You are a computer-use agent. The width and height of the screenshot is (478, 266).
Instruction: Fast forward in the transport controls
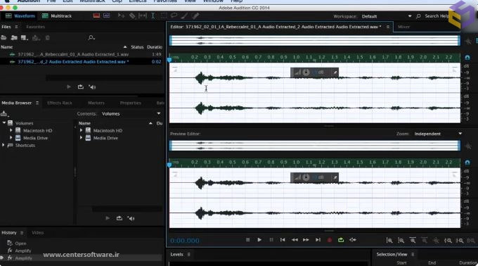click(x=306, y=240)
